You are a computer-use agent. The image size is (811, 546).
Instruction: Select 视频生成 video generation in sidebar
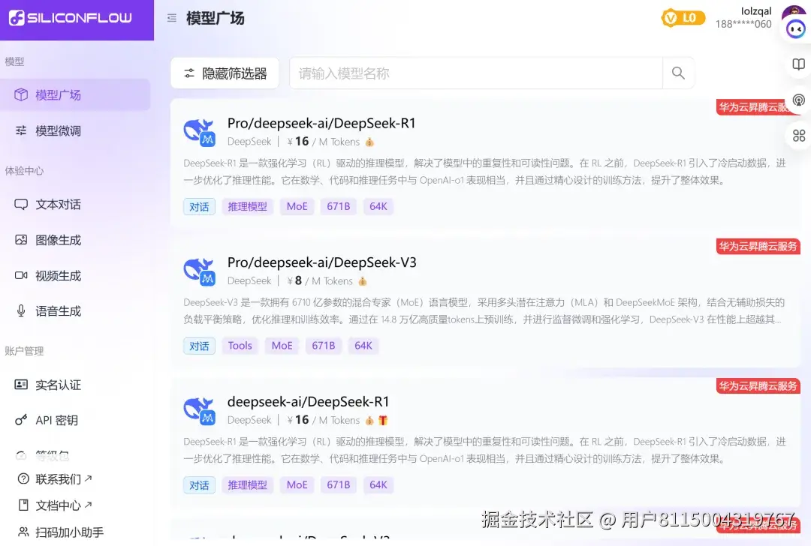coord(56,275)
